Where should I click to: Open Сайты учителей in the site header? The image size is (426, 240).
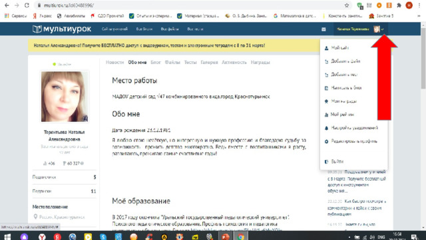click(114, 29)
